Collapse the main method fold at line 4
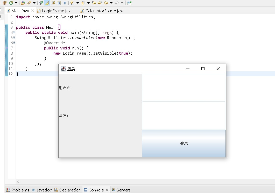275x193 pixels. 14,32
